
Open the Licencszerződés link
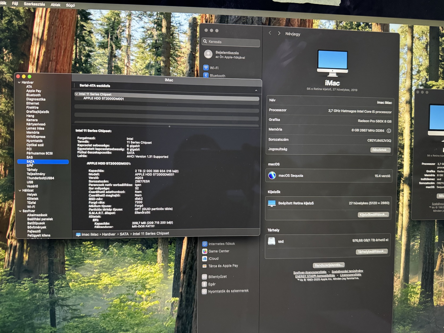click(x=351, y=275)
